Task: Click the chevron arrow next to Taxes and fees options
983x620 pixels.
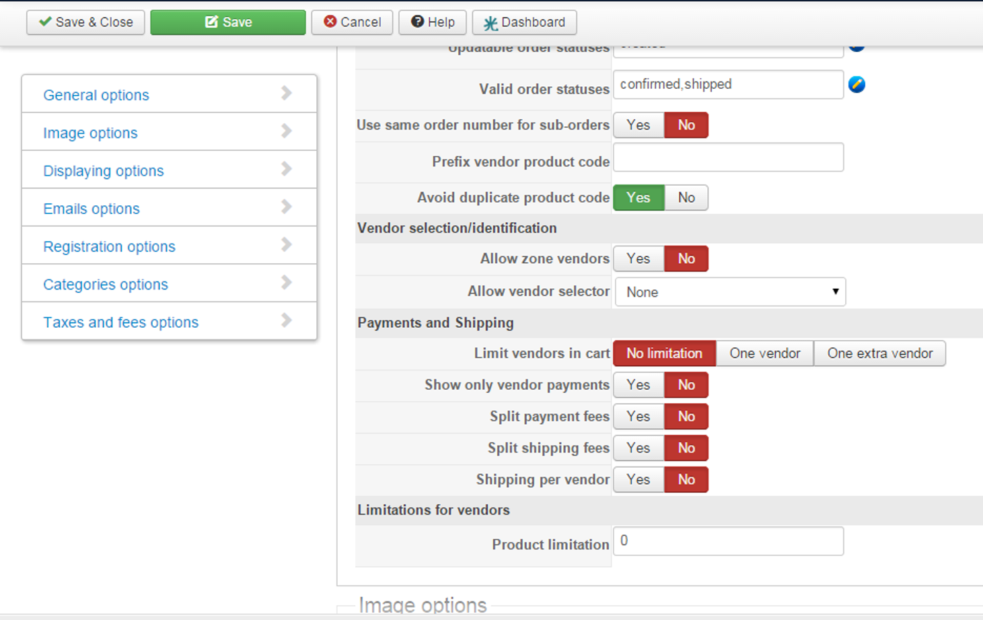Action: (287, 320)
